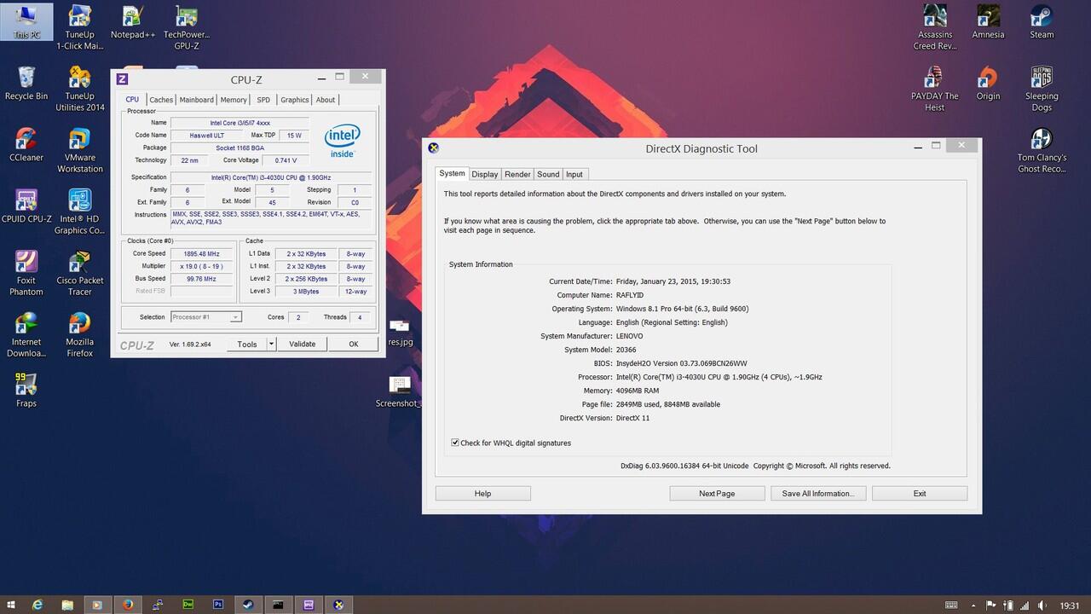Switch to DirectX Diagnostic Tool on taskbar
Image resolution: width=1091 pixels, height=614 pixels.
pyautogui.click(x=338, y=605)
